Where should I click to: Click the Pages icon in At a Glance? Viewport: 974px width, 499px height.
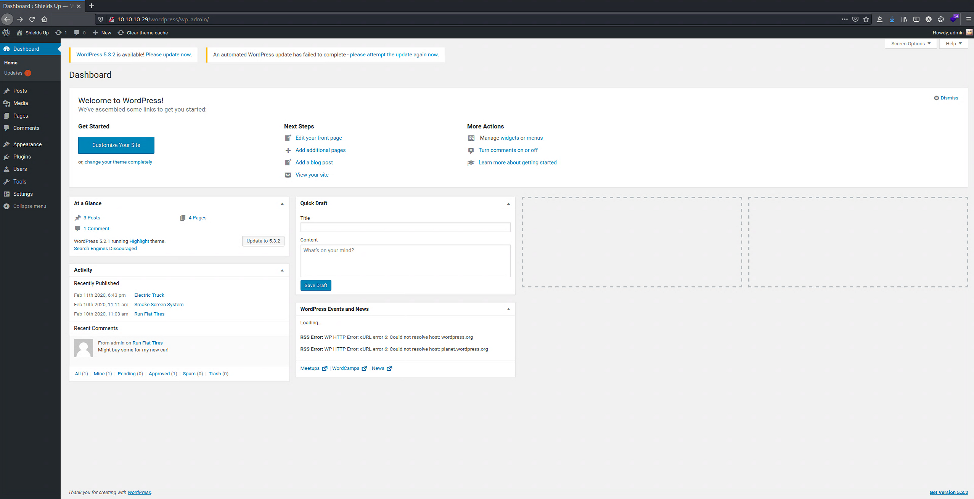click(x=183, y=218)
